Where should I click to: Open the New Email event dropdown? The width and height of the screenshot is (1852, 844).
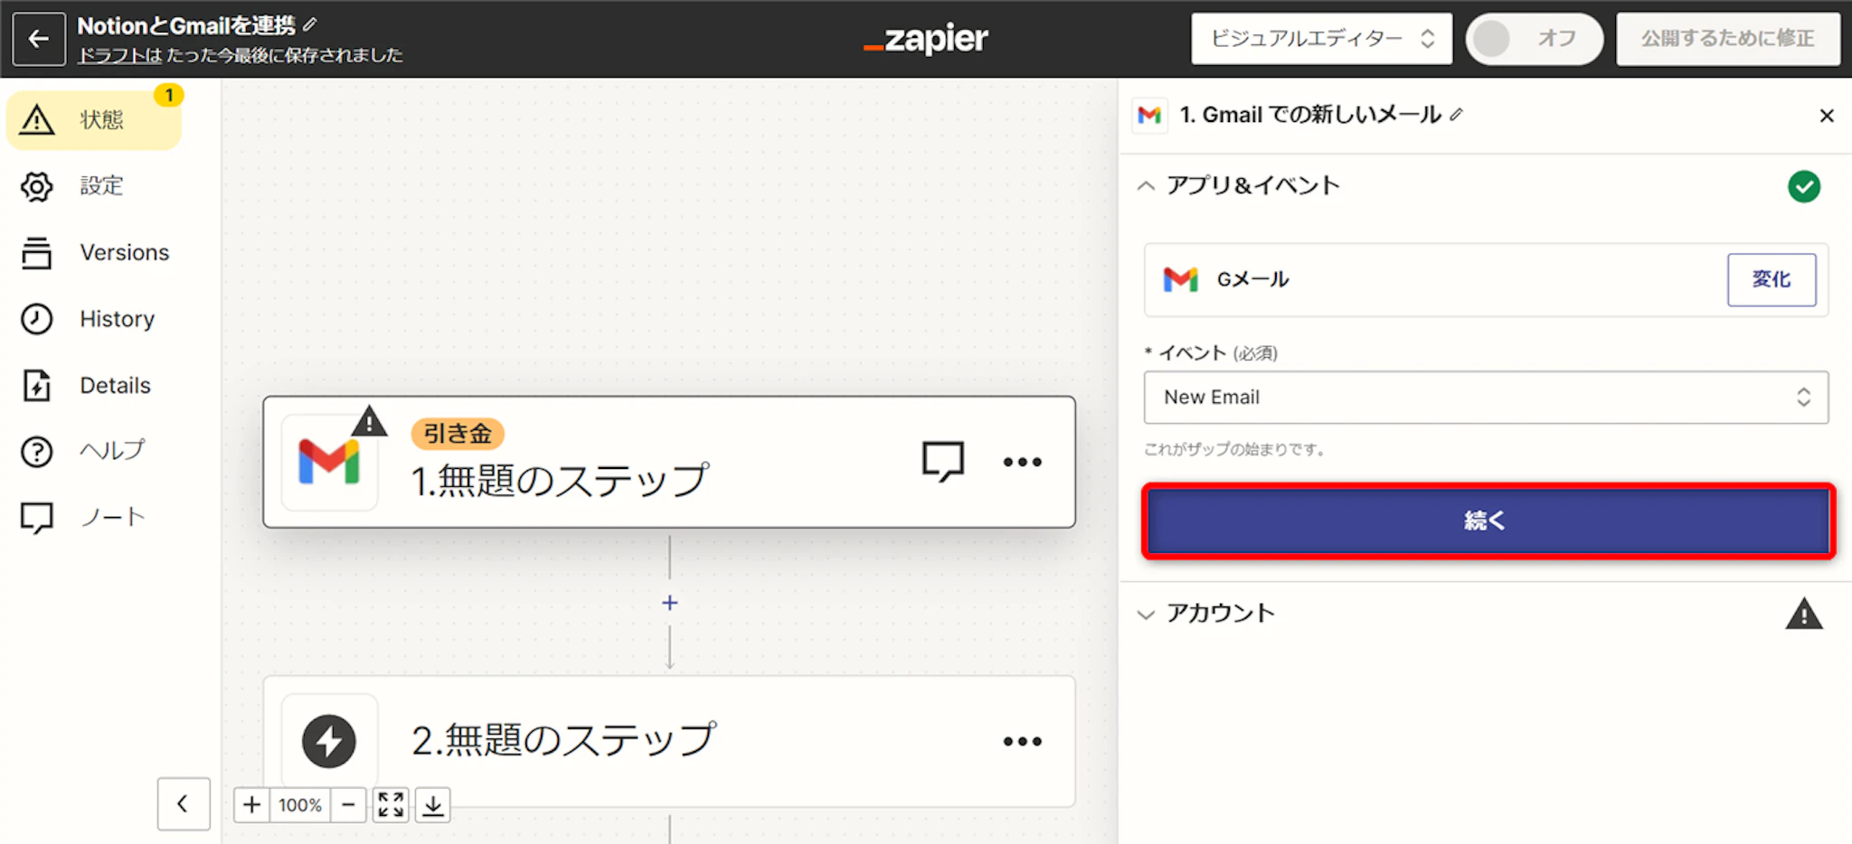coord(1485,398)
